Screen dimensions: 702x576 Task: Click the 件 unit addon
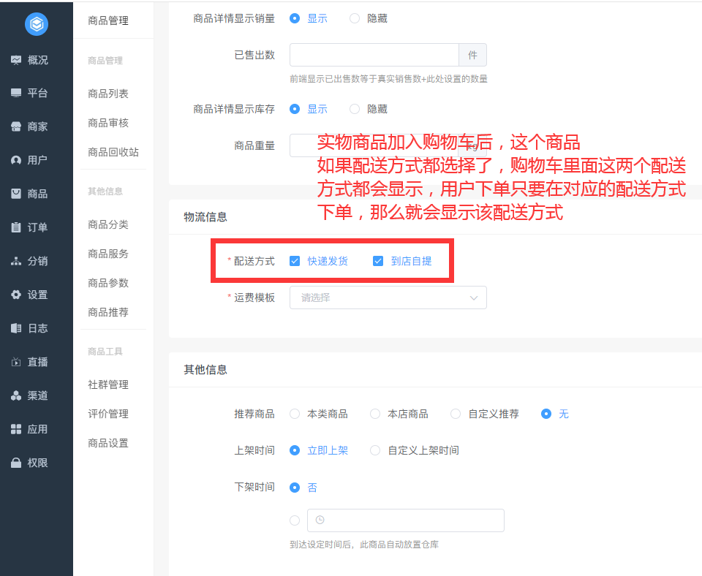(473, 55)
